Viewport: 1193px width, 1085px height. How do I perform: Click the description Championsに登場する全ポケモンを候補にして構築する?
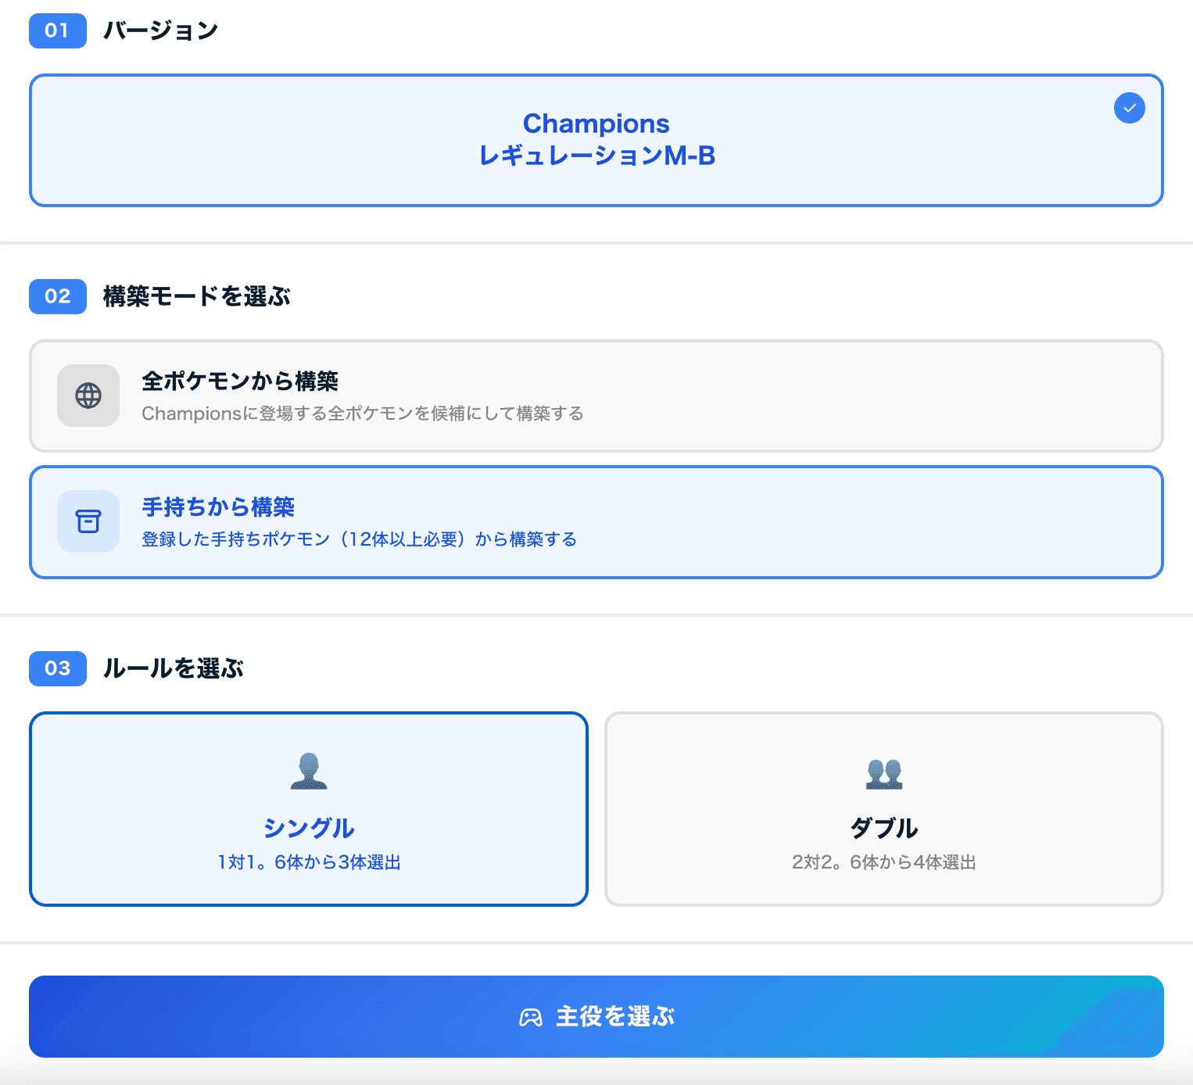[x=363, y=414]
